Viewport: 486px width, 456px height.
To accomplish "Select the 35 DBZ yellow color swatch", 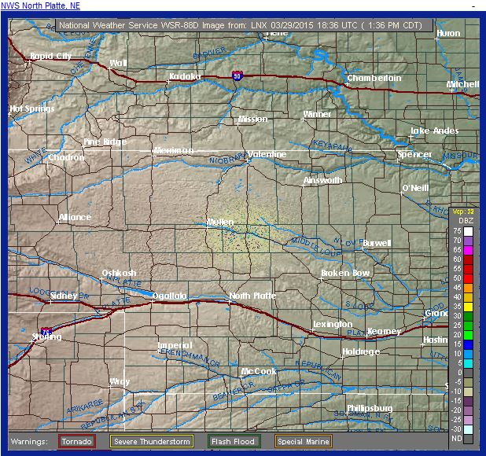I will tap(468, 307).
